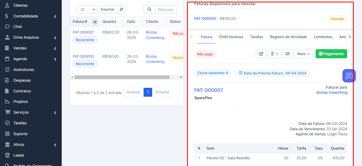Click the table horizontal scrollbar
Screen dimensions: 362x166
click(x=122, y=77)
